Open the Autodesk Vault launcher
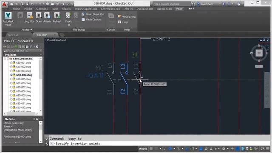 8,19
